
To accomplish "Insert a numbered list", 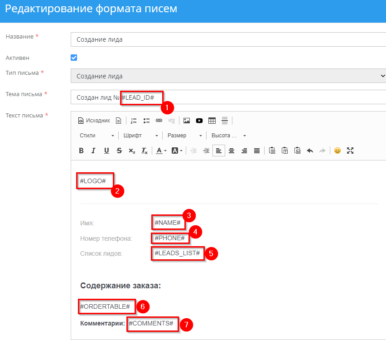I will point(134,121).
